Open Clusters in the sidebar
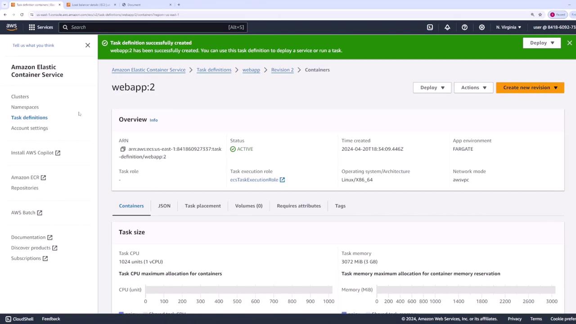This screenshot has width=576, height=324. tap(20, 96)
